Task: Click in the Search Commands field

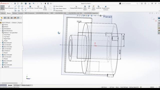Action: (129, 3)
